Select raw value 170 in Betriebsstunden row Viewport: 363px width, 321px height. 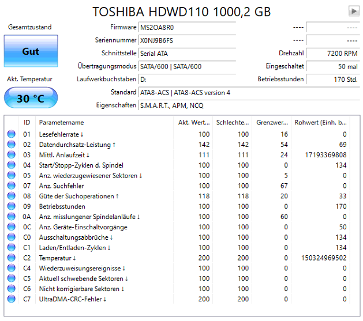pos(341,206)
